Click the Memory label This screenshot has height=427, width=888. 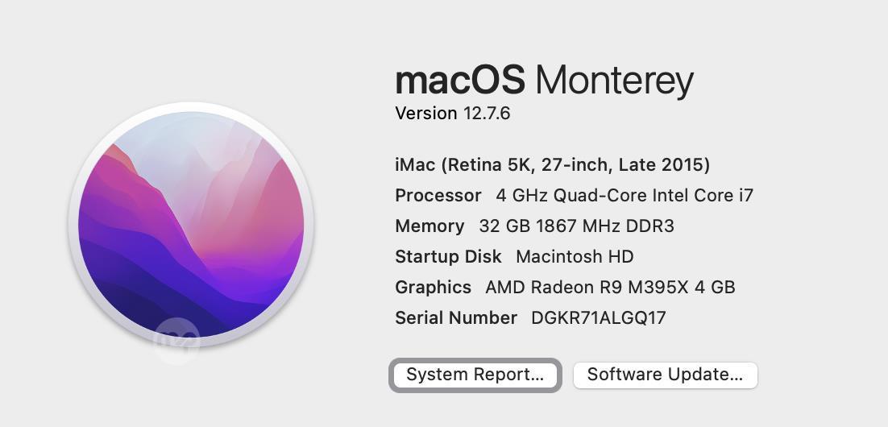click(429, 226)
